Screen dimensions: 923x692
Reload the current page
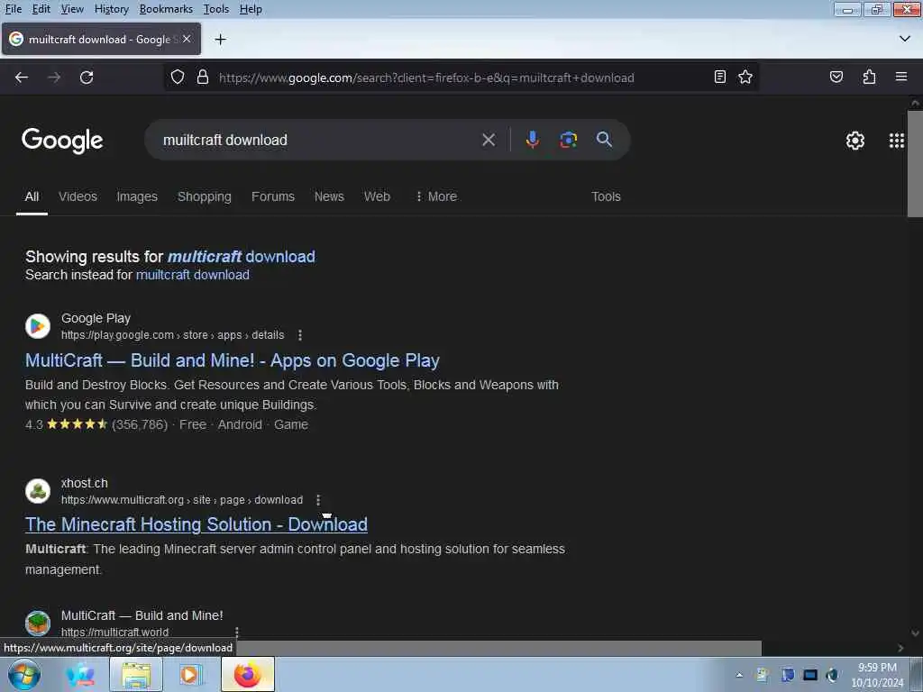pos(87,77)
